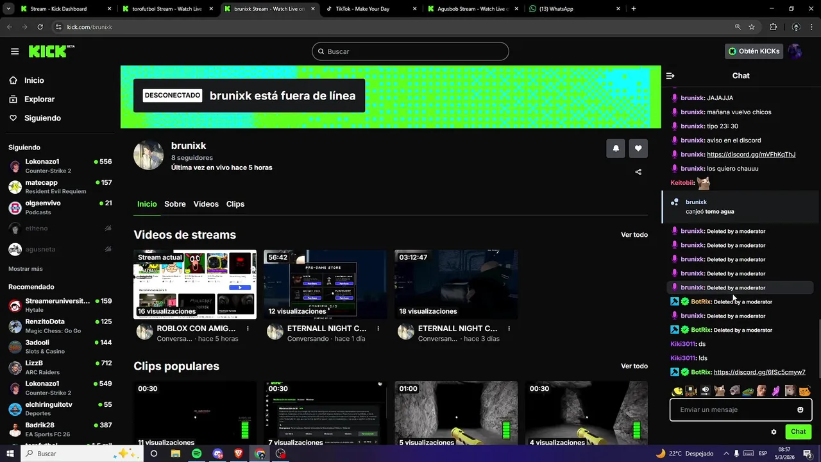Image resolution: width=821 pixels, height=462 pixels.
Task: Open Brave browser from the taskbar
Action: [x=239, y=454]
